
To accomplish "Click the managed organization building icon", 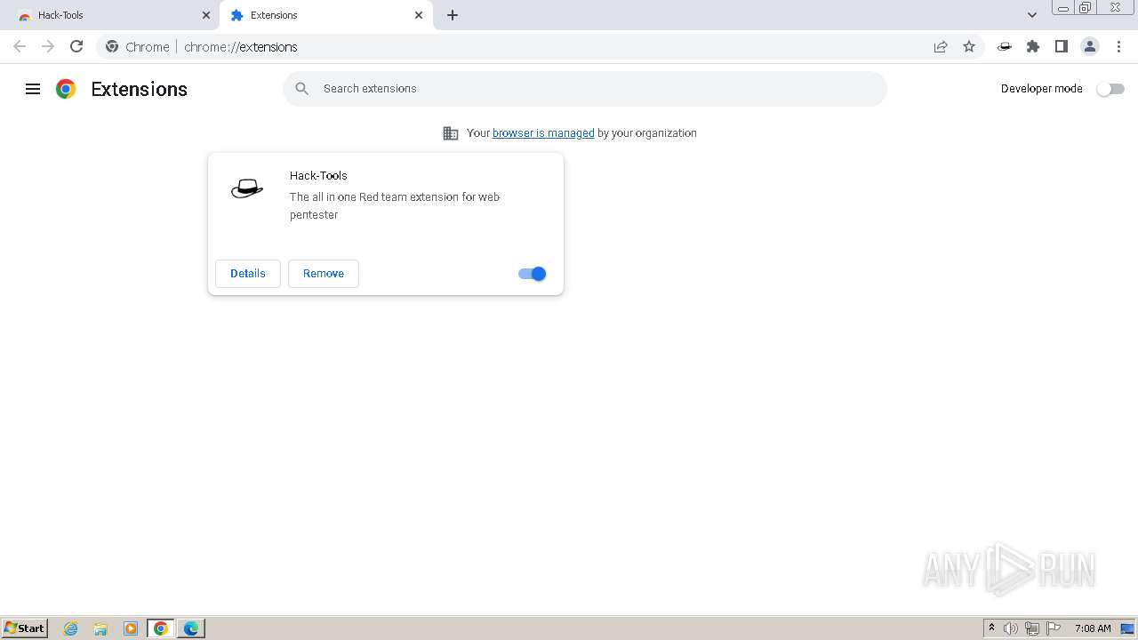I will tap(451, 133).
